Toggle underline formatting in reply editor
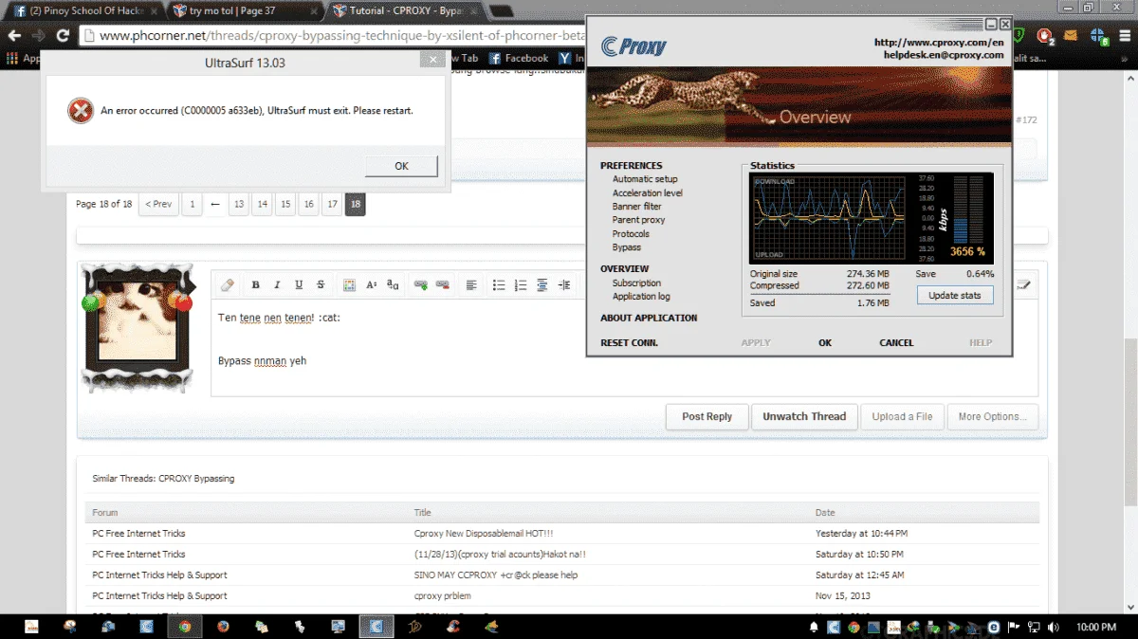This screenshot has width=1138, height=639. (x=299, y=284)
